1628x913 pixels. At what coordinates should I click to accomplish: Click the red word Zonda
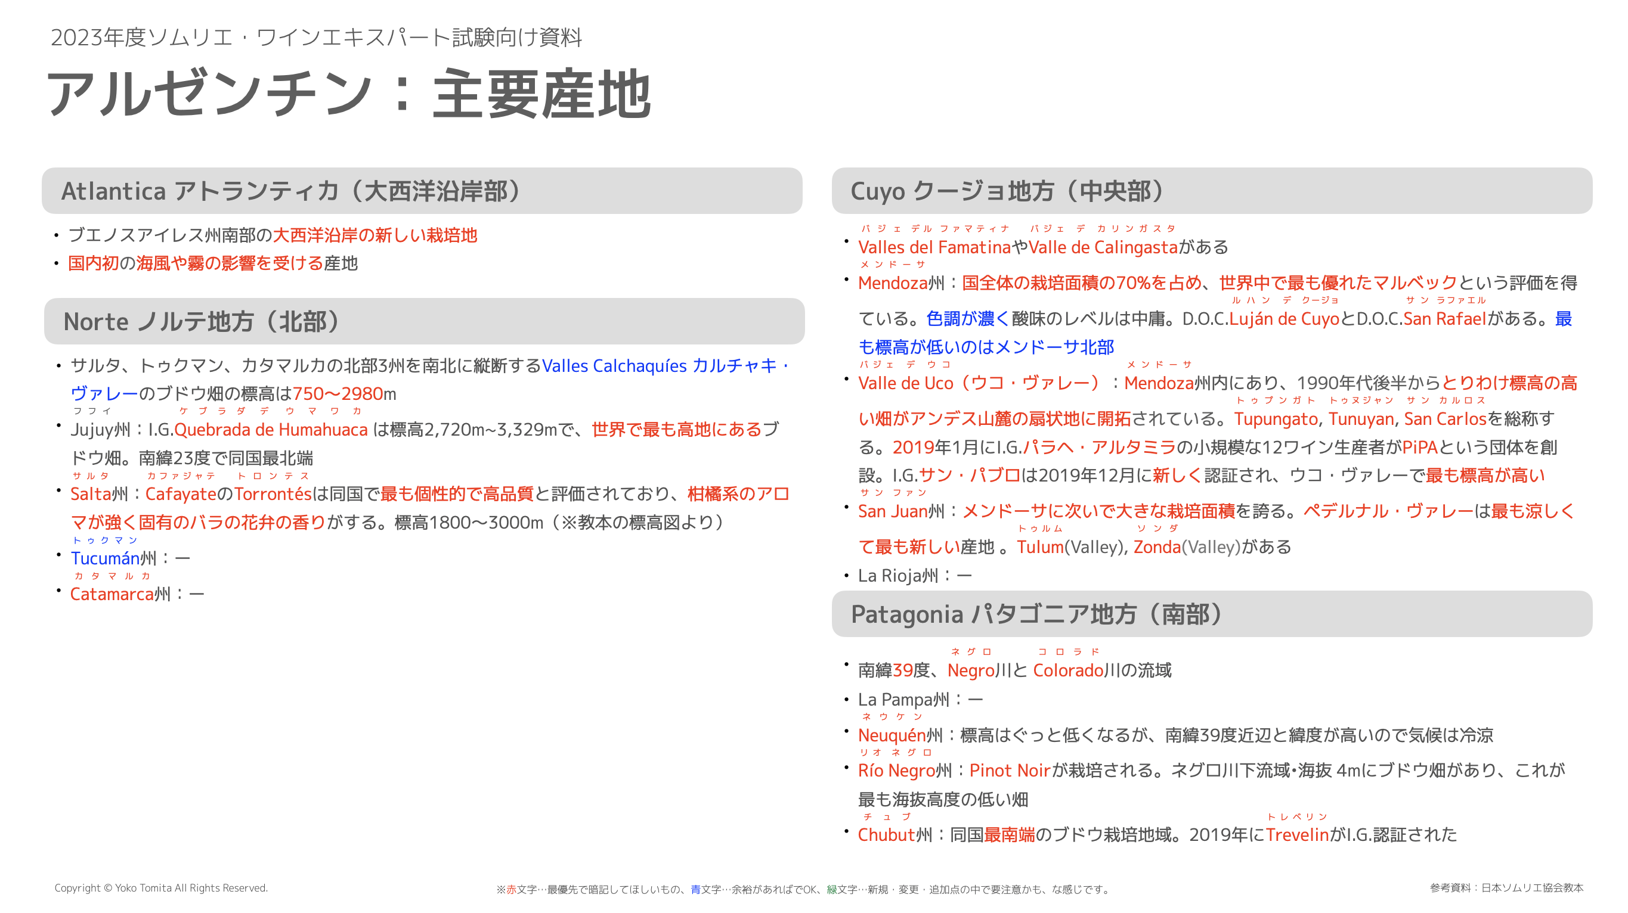(1157, 548)
